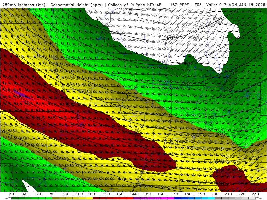267x200 pixels.
Task: Click the 210 value on the color scale
Action: coord(229,194)
